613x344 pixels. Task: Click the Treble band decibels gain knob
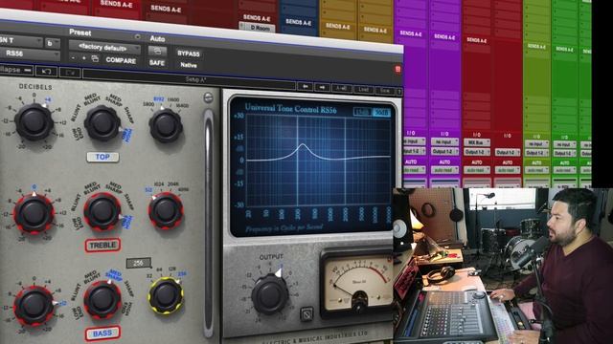pyautogui.click(x=34, y=213)
